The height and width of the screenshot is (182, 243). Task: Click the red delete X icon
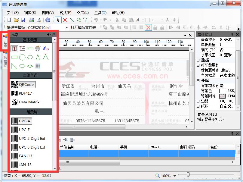pyautogui.click(x=65, y=20)
